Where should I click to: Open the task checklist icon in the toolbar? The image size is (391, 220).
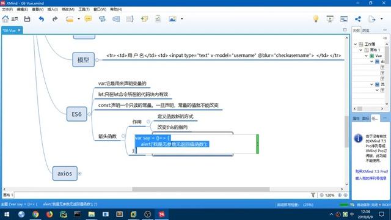click(x=158, y=19)
